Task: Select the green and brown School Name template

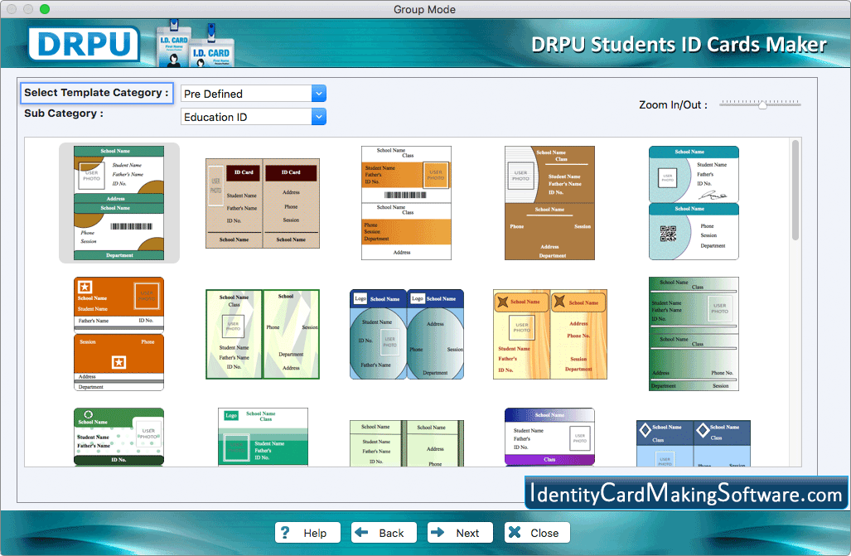Action: click(x=118, y=203)
